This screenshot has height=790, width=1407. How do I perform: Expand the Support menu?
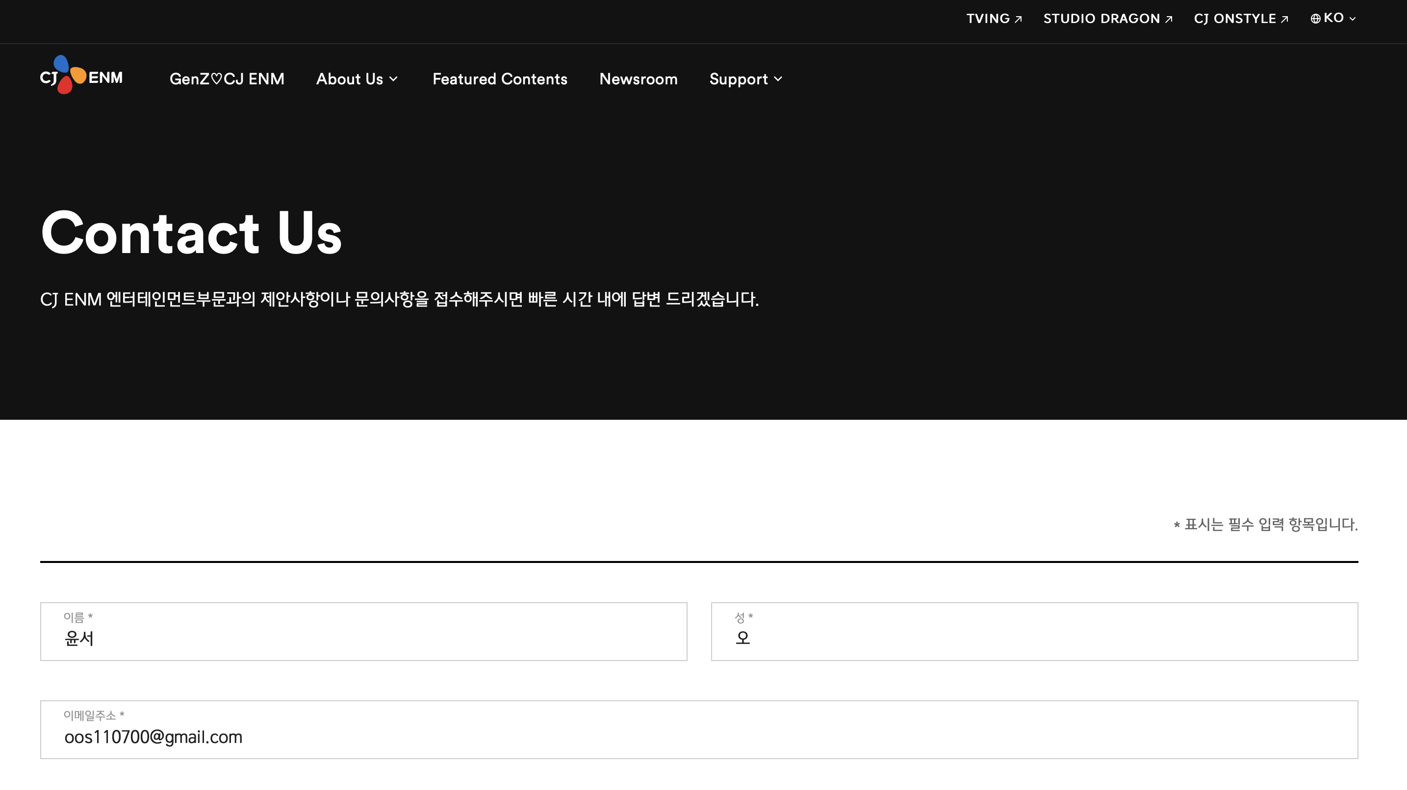(746, 78)
